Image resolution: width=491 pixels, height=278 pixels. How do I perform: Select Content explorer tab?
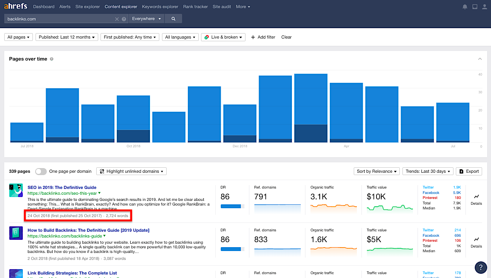[x=121, y=7]
